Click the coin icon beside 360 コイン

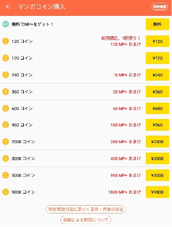6,92
